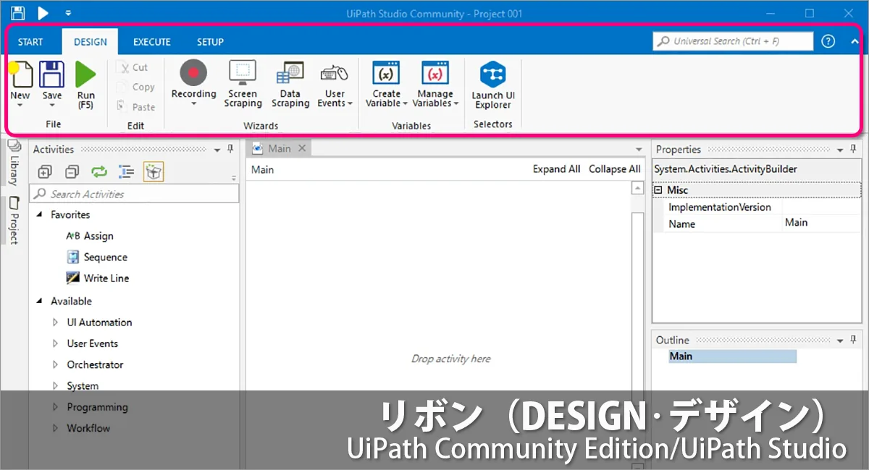Switch to the START ribbon tab
The width and height of the screenshot is (869, 470).
[x=30, y=42]
